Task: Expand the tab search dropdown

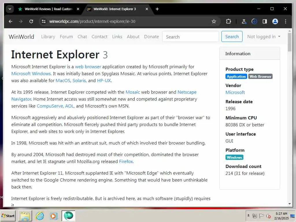Action: 10,9
